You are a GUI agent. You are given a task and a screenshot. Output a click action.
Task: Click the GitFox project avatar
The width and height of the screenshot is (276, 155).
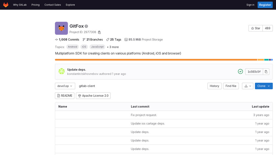click(61, 28)
